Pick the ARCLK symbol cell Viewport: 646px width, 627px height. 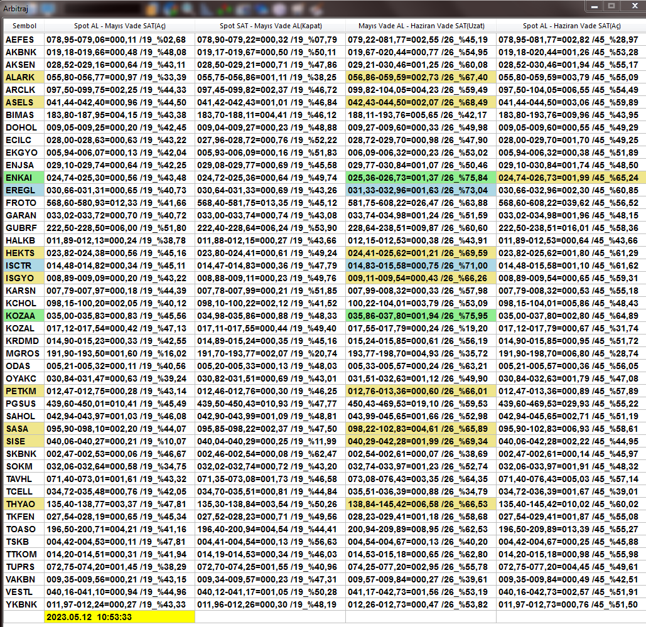(x=24, y=90)
